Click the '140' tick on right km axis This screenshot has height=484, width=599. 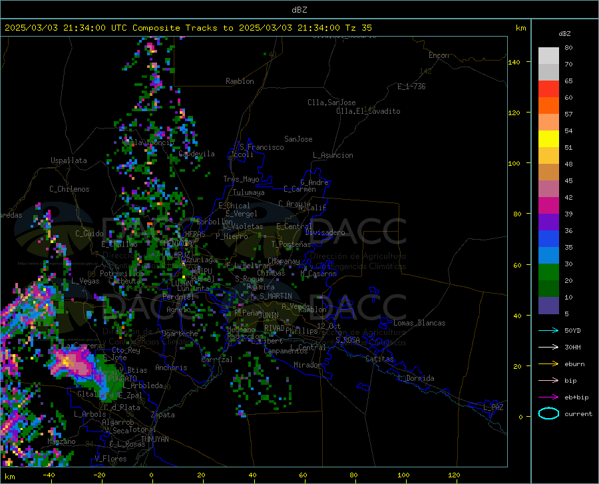[x=514, y=62]
